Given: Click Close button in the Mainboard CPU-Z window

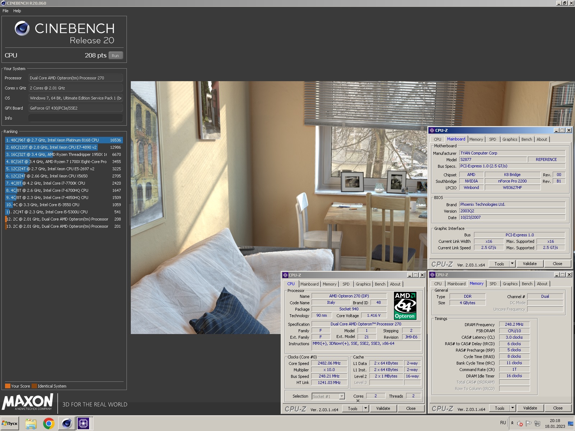Looking at the screenshot, I should pyautogui.click(x=557, y=264).
